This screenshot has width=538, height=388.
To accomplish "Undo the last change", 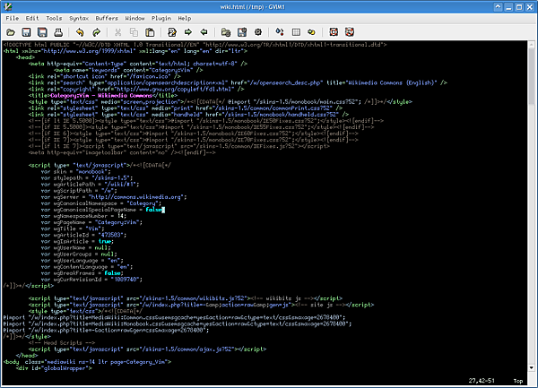I will pos(80,31).
